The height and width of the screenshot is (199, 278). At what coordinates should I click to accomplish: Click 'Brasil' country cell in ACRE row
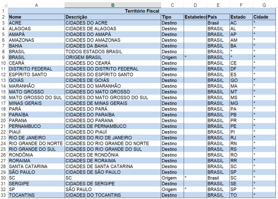click(218, 23)
